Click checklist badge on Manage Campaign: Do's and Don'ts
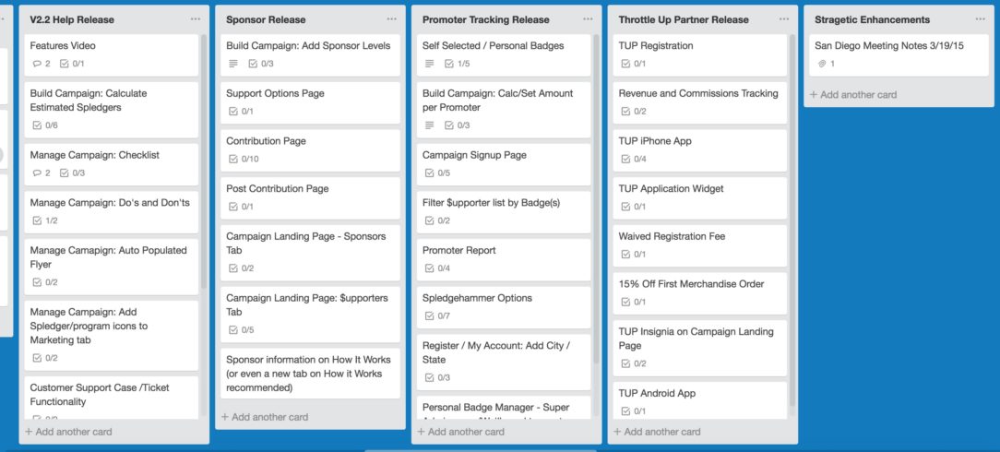Image resolution: width=1000 pixels, height=452 pixels. click(44, 220)
